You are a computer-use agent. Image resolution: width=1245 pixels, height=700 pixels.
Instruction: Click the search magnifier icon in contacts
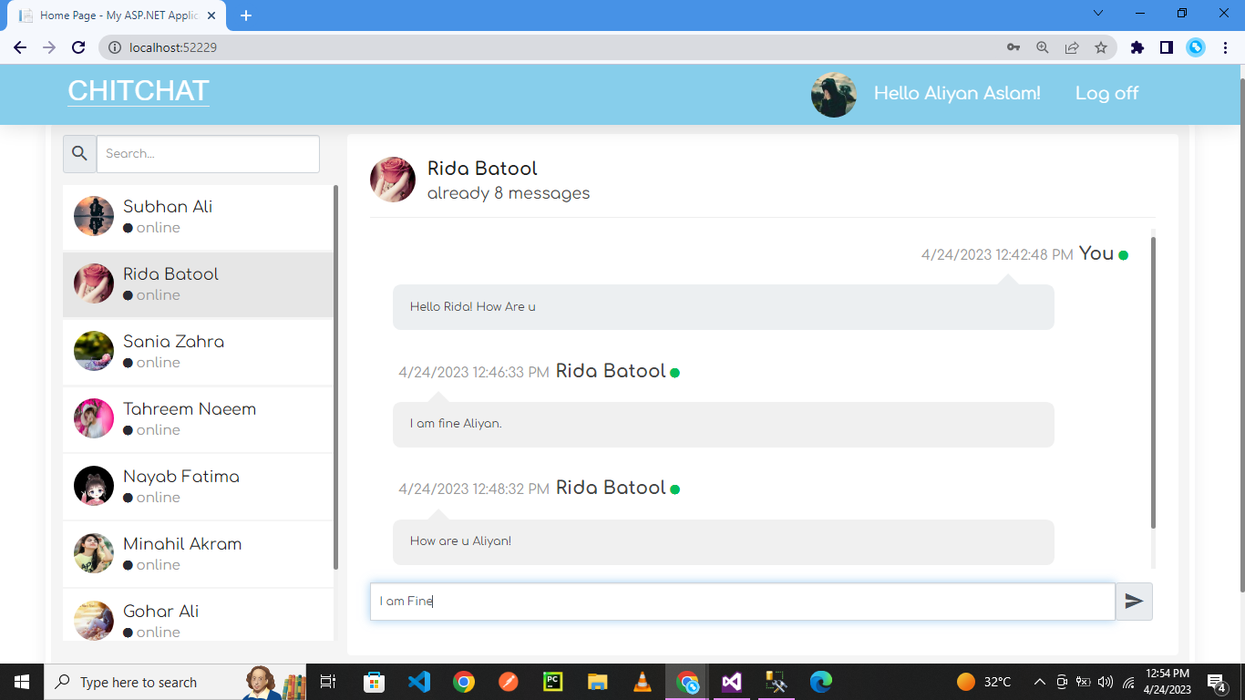click(79, 154)
